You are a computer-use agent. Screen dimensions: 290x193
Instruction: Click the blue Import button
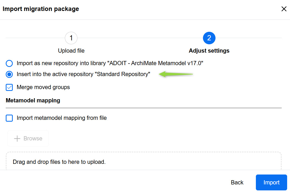click(x=271, y=183)
